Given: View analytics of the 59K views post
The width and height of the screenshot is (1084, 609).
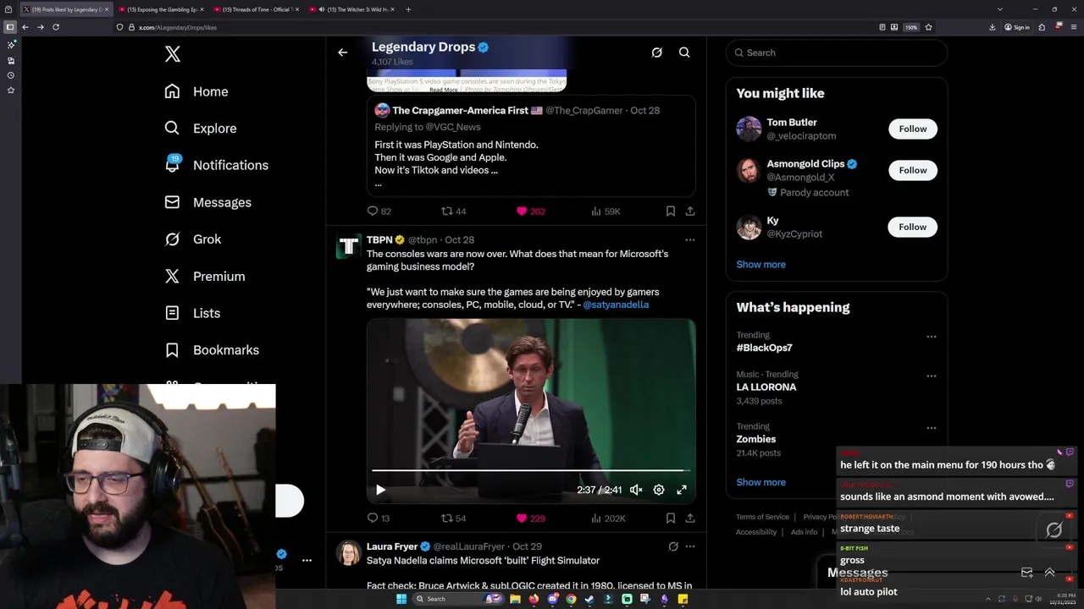Looking at the screenshot, I should pos(605,211).
